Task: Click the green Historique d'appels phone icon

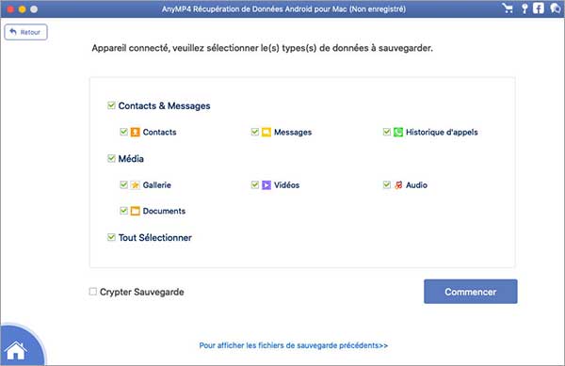Action: [x=398, y=132]
